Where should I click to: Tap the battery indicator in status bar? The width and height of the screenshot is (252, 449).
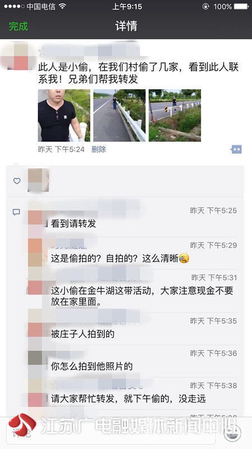[x=241, y=6]
